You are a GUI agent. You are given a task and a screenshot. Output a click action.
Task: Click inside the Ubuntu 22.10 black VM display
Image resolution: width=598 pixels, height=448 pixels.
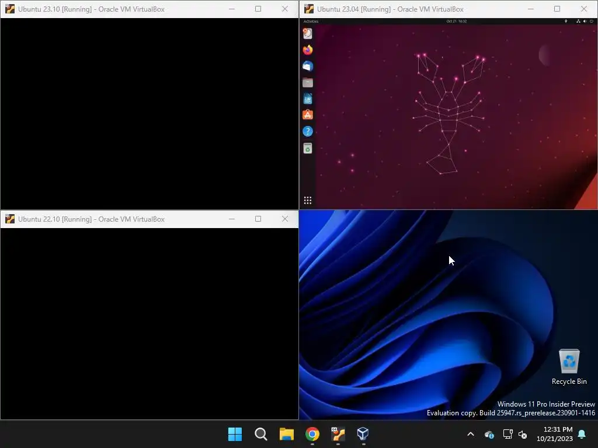click(149, 323)
